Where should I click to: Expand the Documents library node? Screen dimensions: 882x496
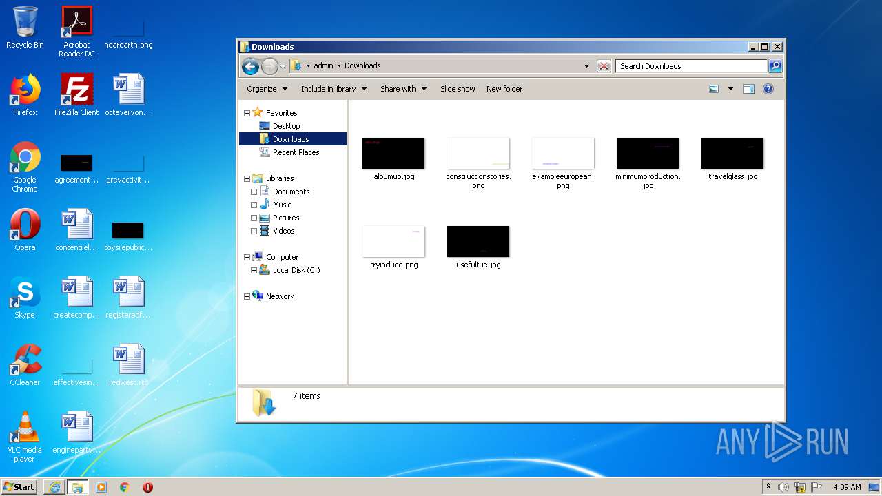pyautogui.click(x=254, y=192)
